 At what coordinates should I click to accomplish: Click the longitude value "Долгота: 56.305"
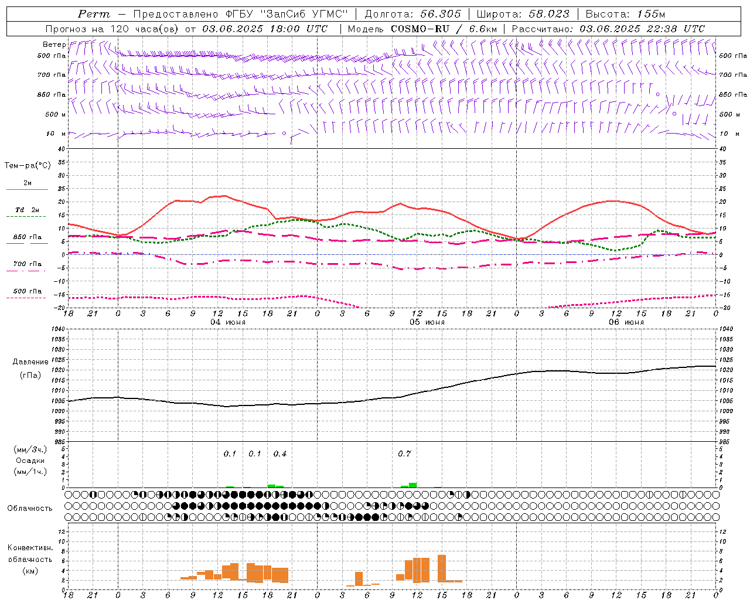[412, 14]
